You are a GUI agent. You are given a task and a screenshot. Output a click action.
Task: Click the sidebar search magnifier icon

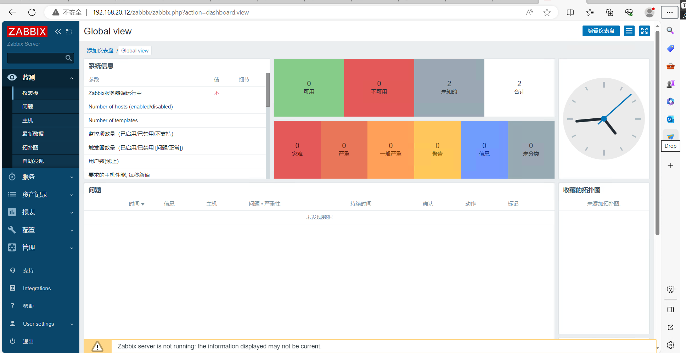coord(69,58)
